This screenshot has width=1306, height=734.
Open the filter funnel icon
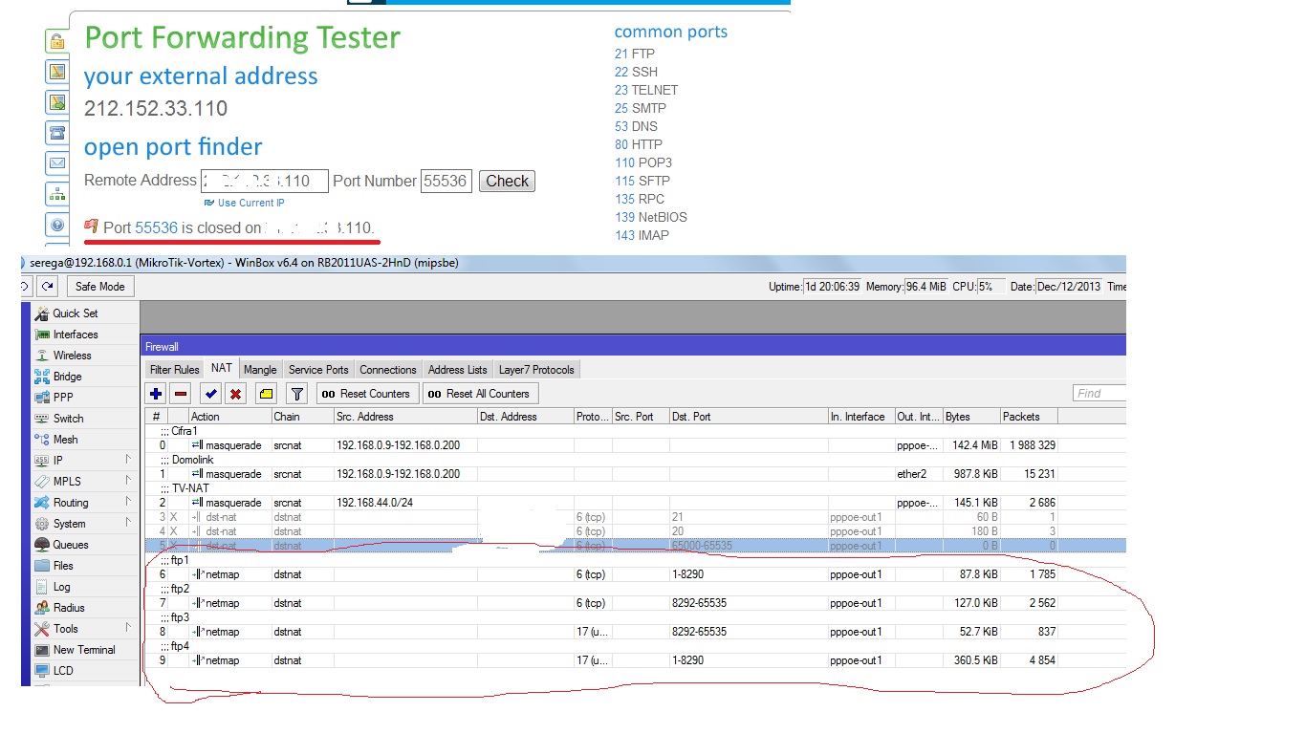(297, 394)
